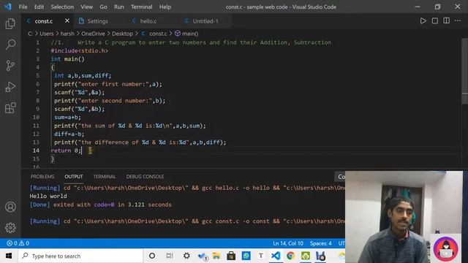Click the #include<stdio.h> line
Viewport: 468px width, 263px height.
[80, 50]
